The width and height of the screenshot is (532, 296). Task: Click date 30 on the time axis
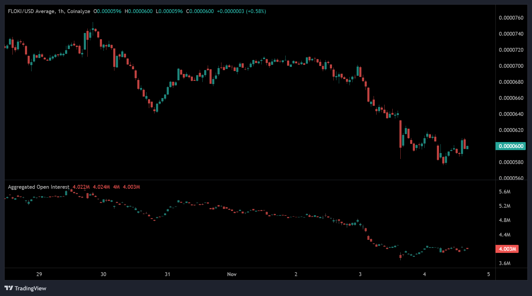[x=103, y=274]
